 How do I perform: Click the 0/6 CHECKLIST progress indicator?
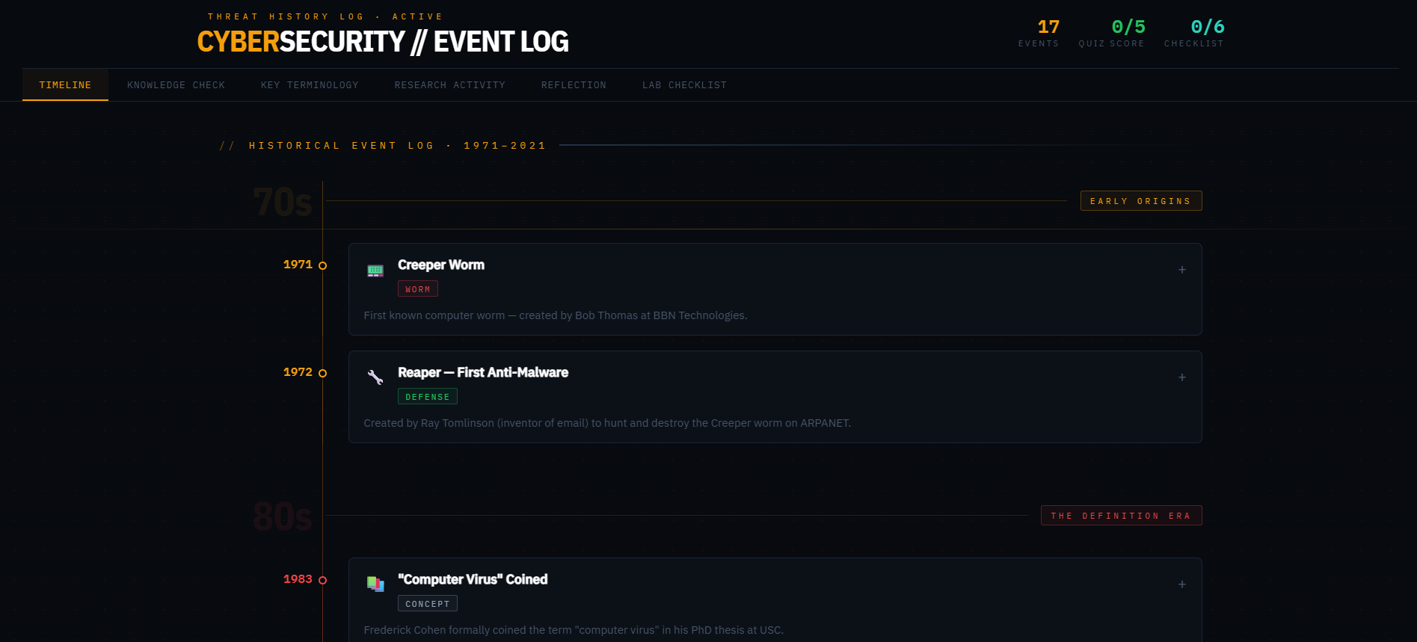pyautogui.click(x=1194, y=31)
